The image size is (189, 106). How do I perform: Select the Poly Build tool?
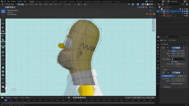pyautogui.click(x=3, y=67)
